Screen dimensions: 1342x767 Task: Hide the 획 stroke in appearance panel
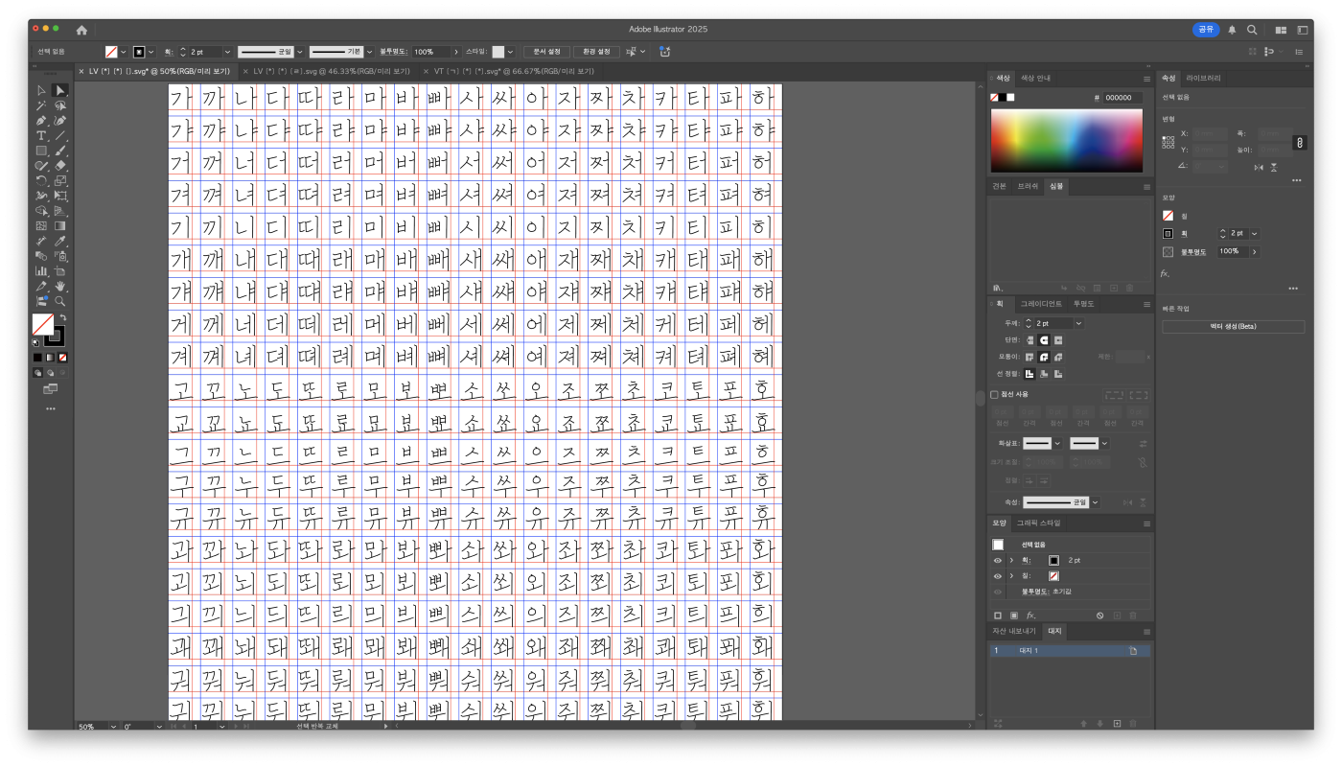[998, 560]
